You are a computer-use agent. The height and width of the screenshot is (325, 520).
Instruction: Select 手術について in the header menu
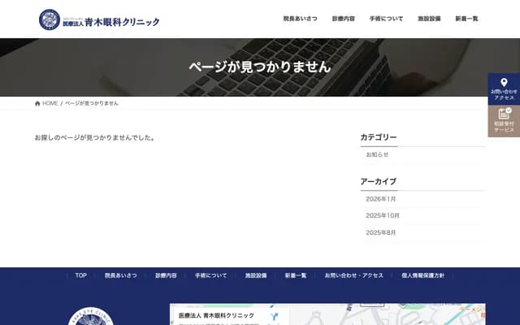[x=386, y=19]
